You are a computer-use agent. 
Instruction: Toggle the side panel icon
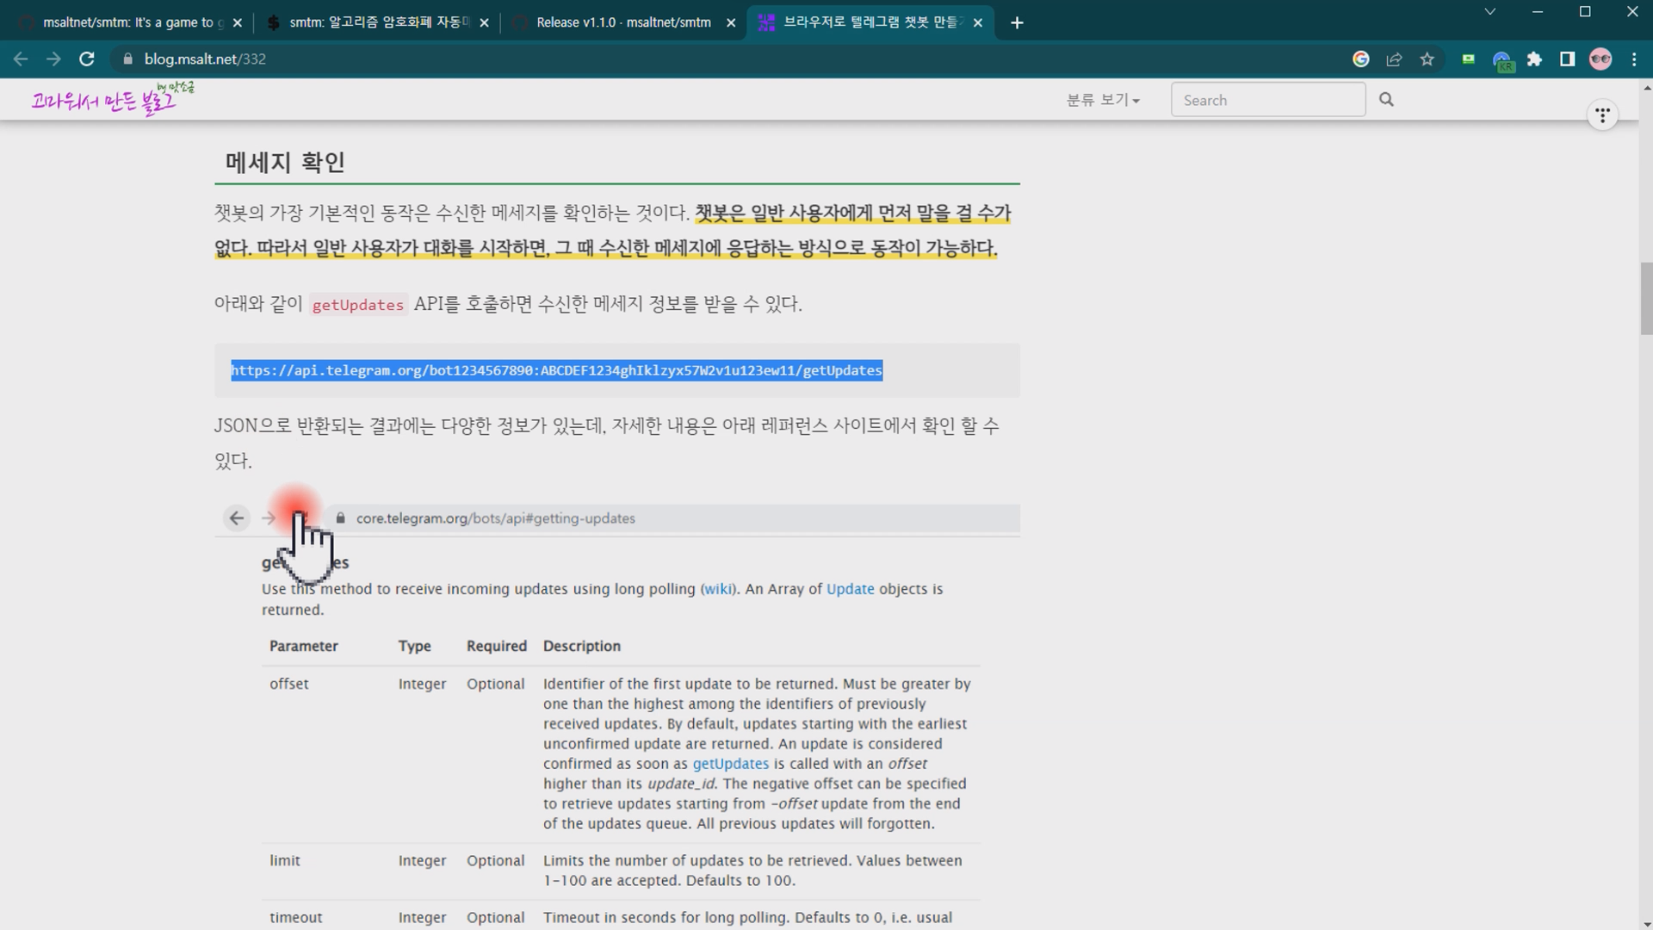click(x=1567, y=59)
